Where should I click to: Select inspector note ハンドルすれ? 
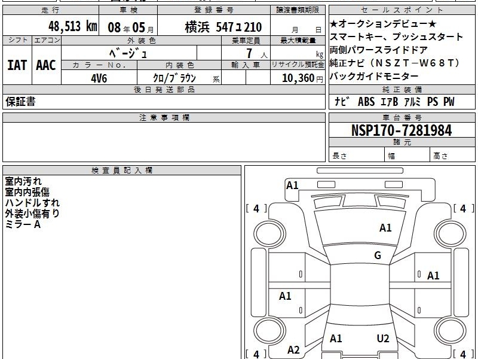point(32,203)
